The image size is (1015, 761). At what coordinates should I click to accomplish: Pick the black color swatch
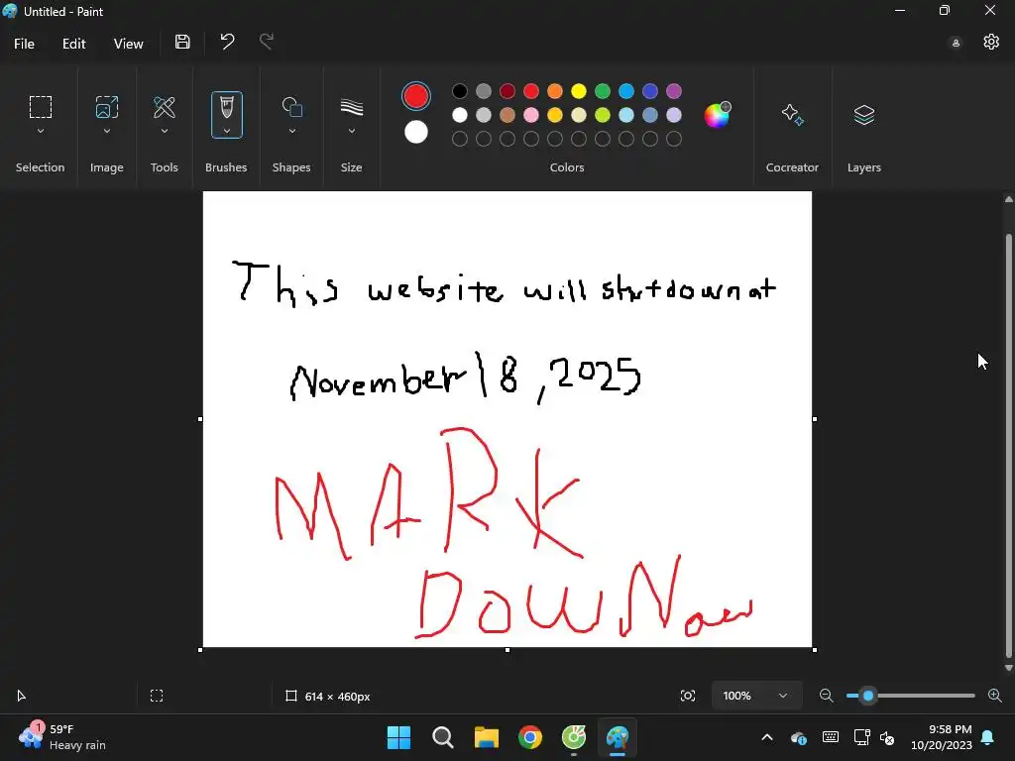(460, 91)
